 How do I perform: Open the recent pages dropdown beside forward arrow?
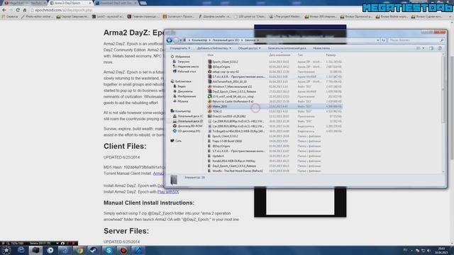click(x=180, y=40)
